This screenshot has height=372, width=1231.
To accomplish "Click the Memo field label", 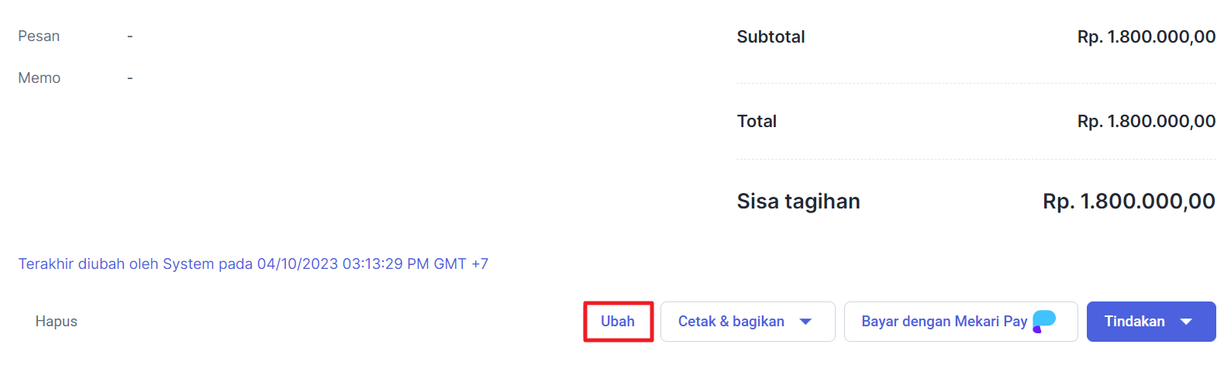I will (x=40, y=78).
